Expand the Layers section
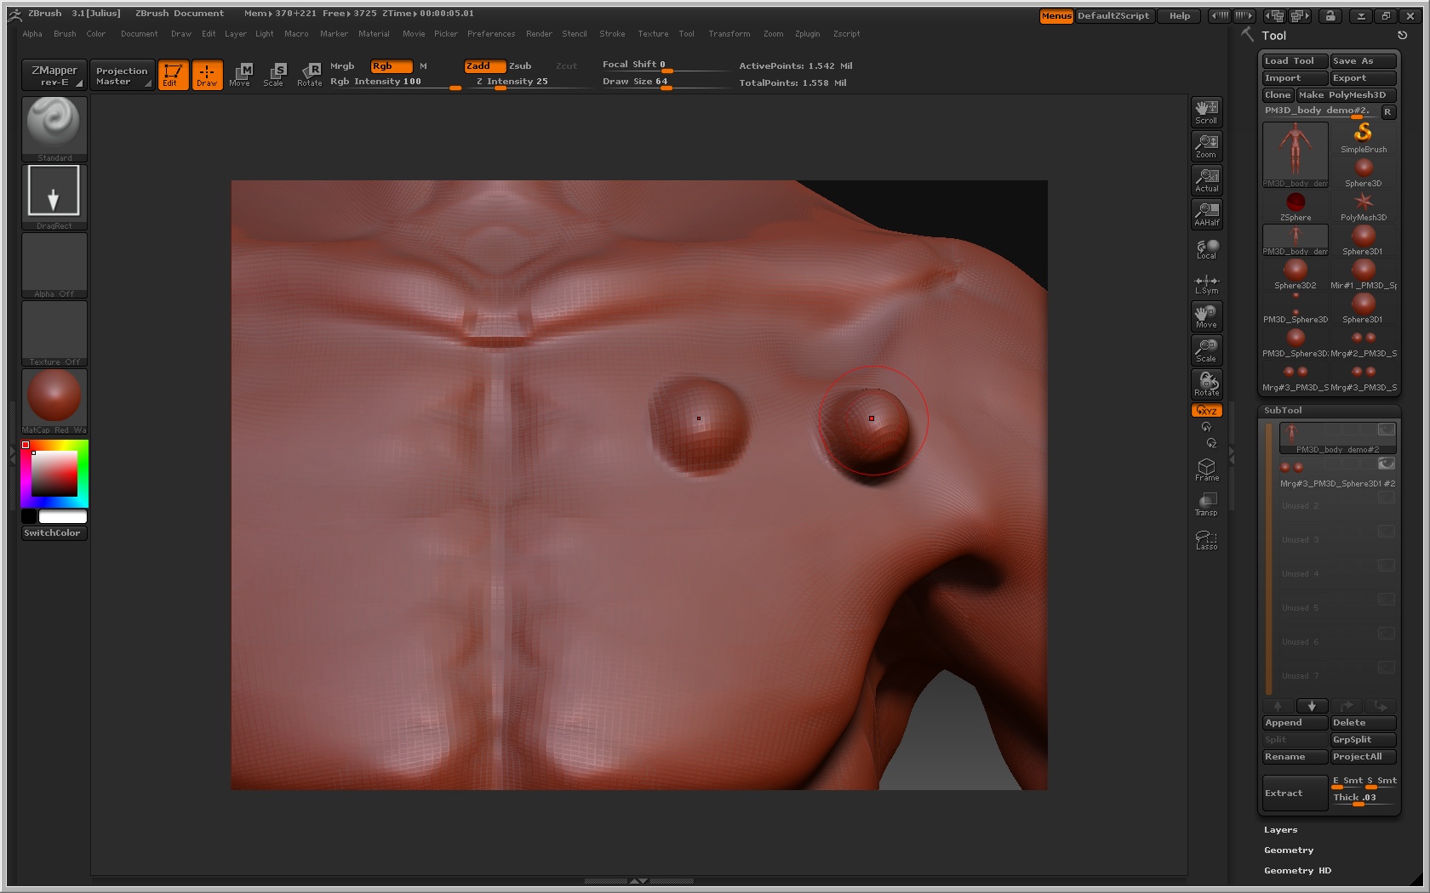 coord(1280,830)
